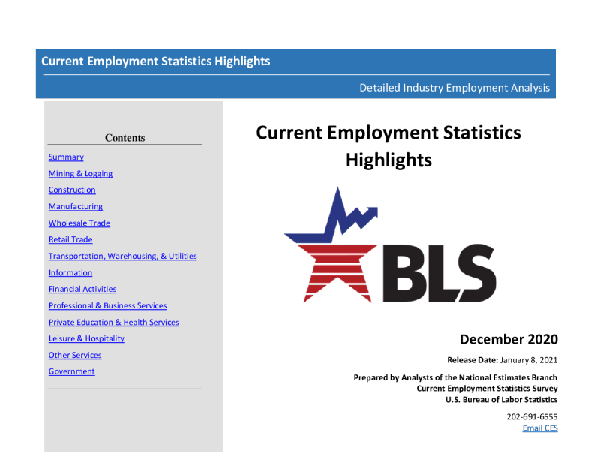Navigate to the Information section
This screenshot has height=459, width=594.
coord(70,273)
